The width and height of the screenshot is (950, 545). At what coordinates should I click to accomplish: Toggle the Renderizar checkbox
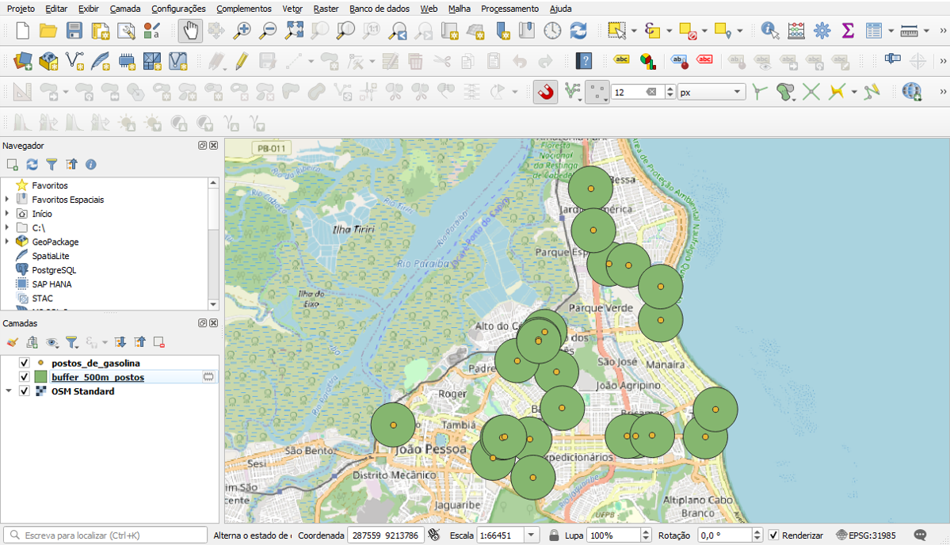coord(773,535)
